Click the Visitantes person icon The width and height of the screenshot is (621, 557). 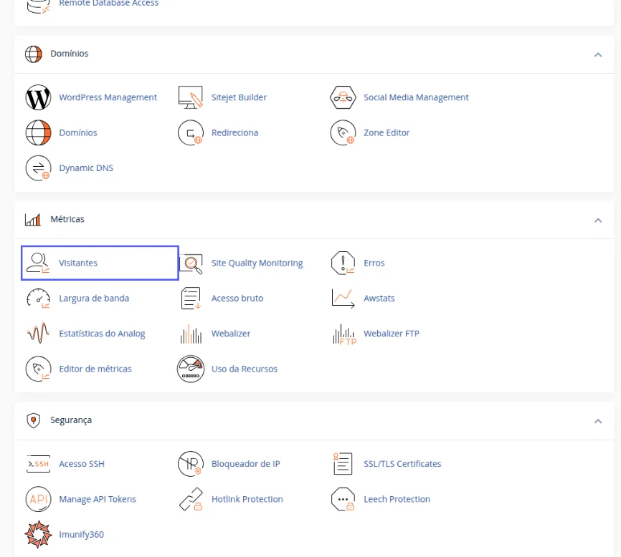click(38, 263)
